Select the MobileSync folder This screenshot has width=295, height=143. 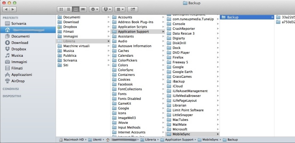pyautogui.click(x=192, y=134)
